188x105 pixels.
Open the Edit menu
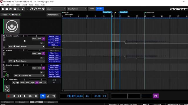pos(7,5)
